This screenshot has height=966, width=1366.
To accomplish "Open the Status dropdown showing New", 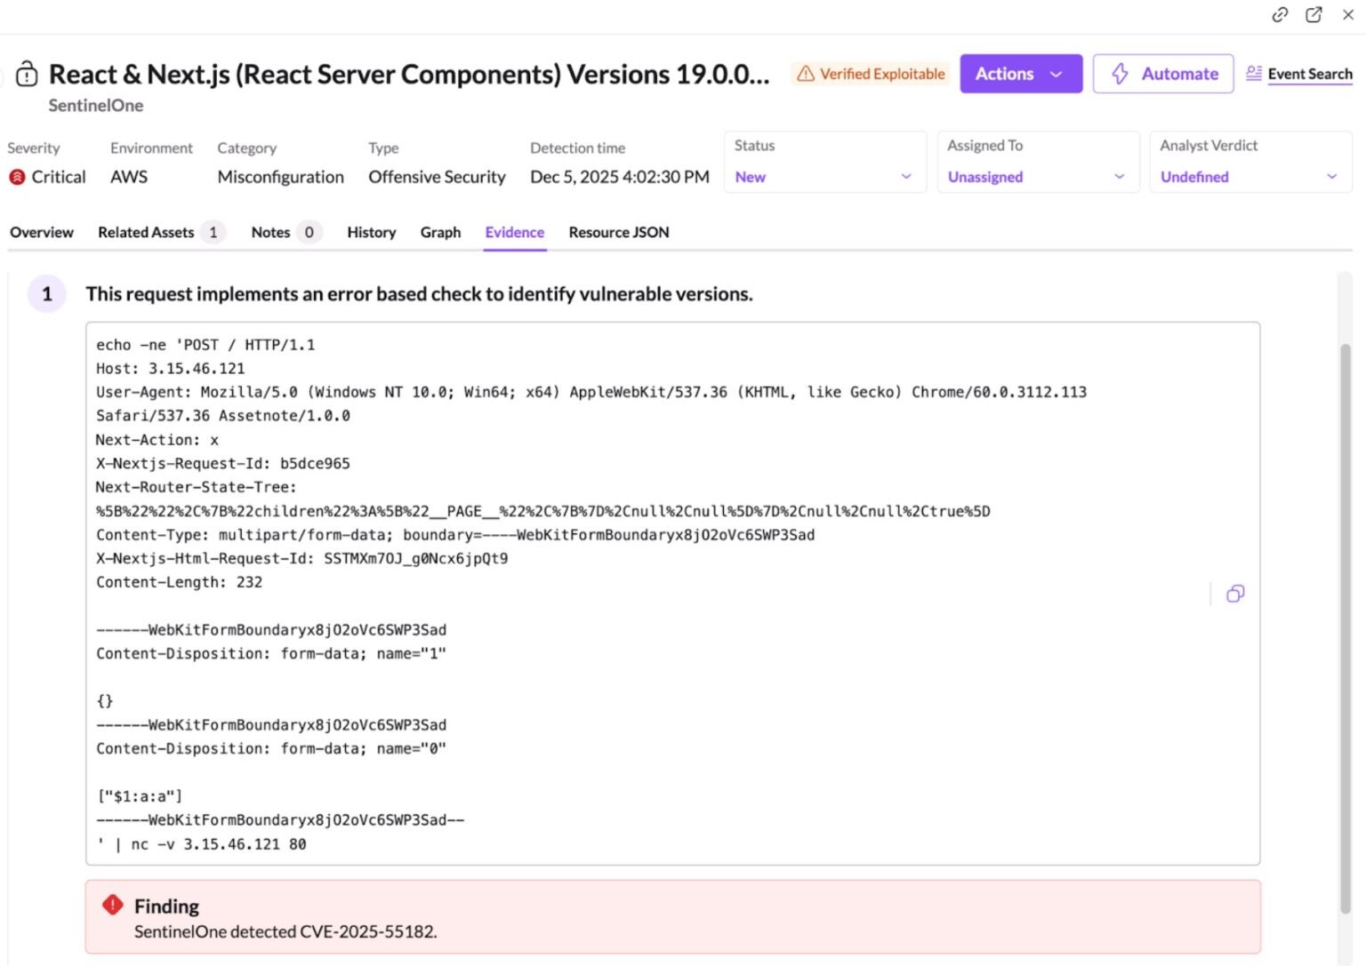I will pyautogui.click(x=824, y=176).
